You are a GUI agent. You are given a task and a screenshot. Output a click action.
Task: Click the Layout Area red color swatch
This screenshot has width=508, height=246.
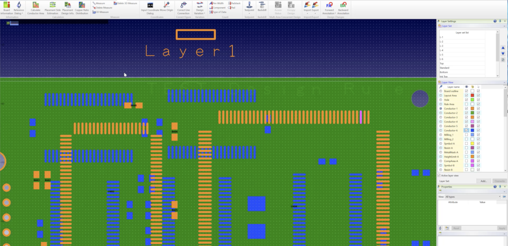coord(472,96)
